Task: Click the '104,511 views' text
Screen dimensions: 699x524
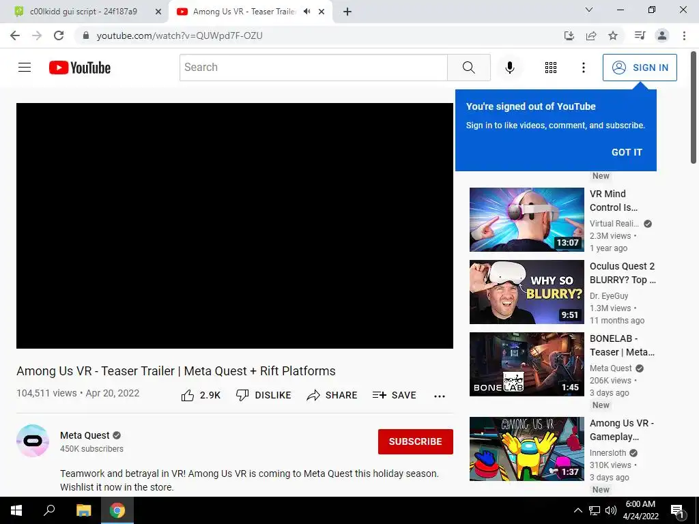Action: pyautogui.click(x=47, y=393)
